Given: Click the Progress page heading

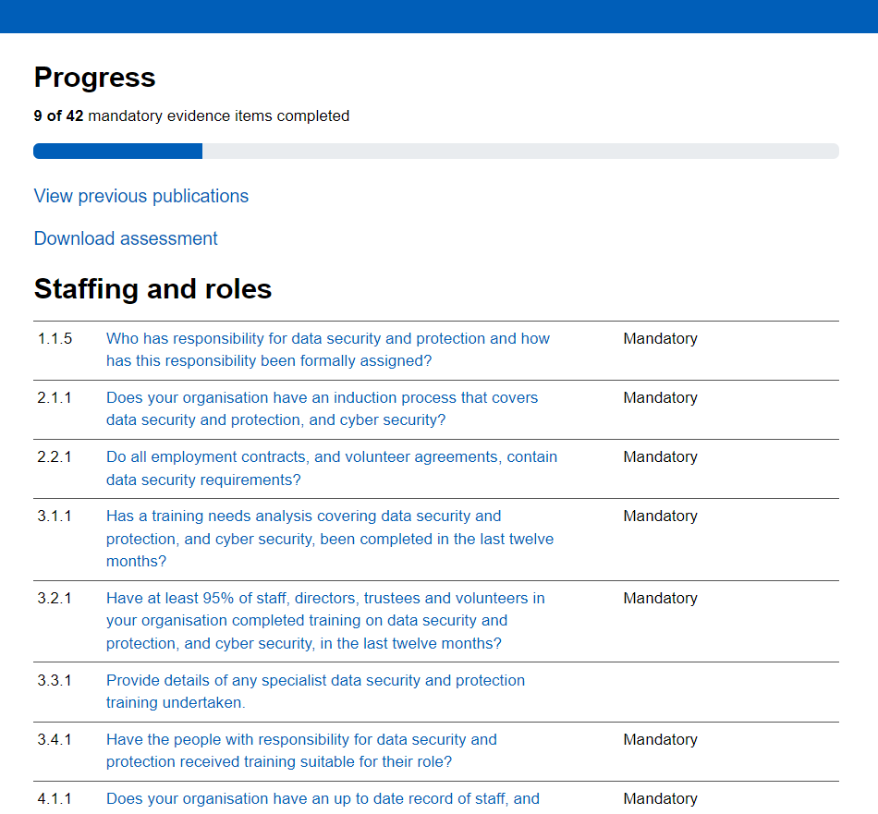Looking at the screenshot, I should coord(94,78).
